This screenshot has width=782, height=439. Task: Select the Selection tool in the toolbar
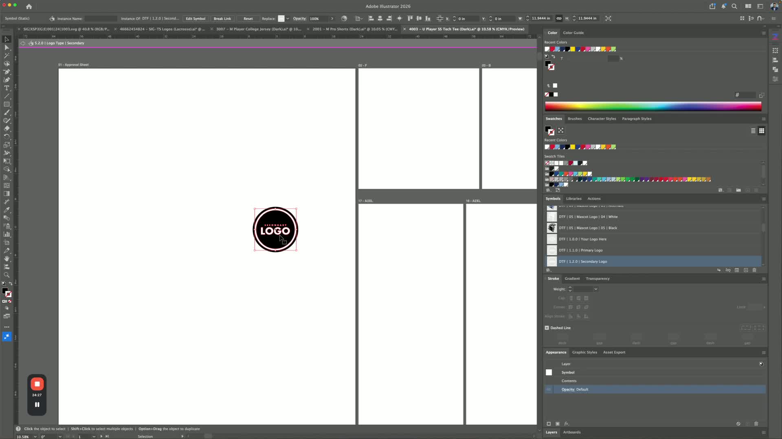click(x=7, y=39)
